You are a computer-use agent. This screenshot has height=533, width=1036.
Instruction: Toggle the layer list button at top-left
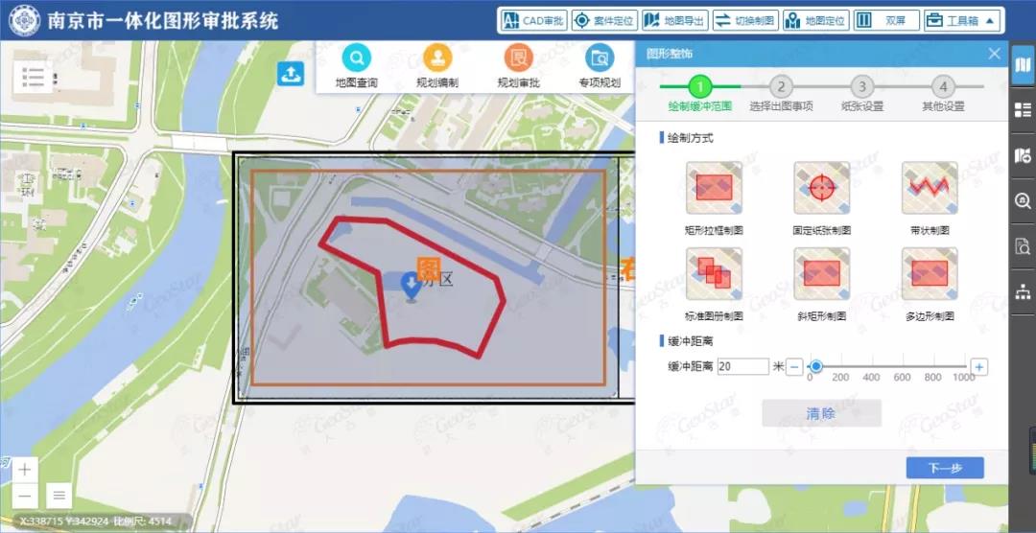pos(34,77)
